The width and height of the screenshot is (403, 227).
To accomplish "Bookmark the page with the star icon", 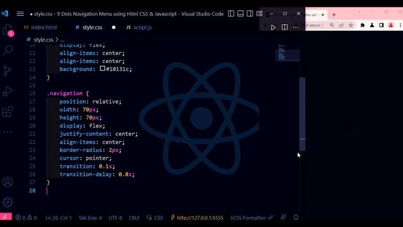I will [351, 25].
